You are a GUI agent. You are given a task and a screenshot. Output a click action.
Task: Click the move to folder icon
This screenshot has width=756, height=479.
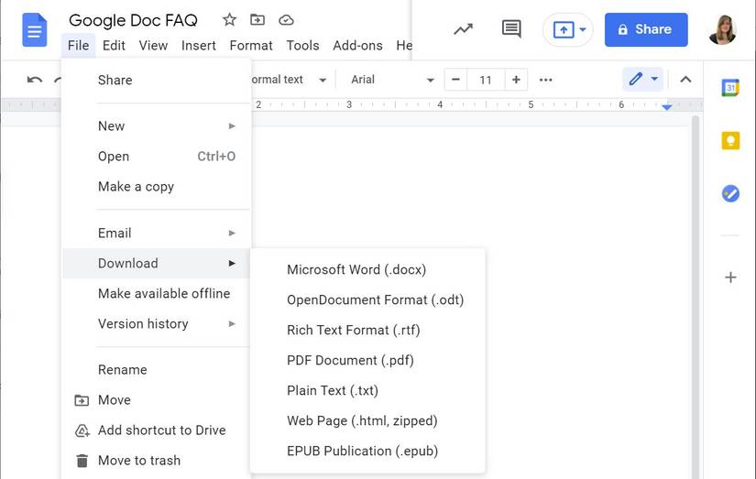tap(257, 20)
